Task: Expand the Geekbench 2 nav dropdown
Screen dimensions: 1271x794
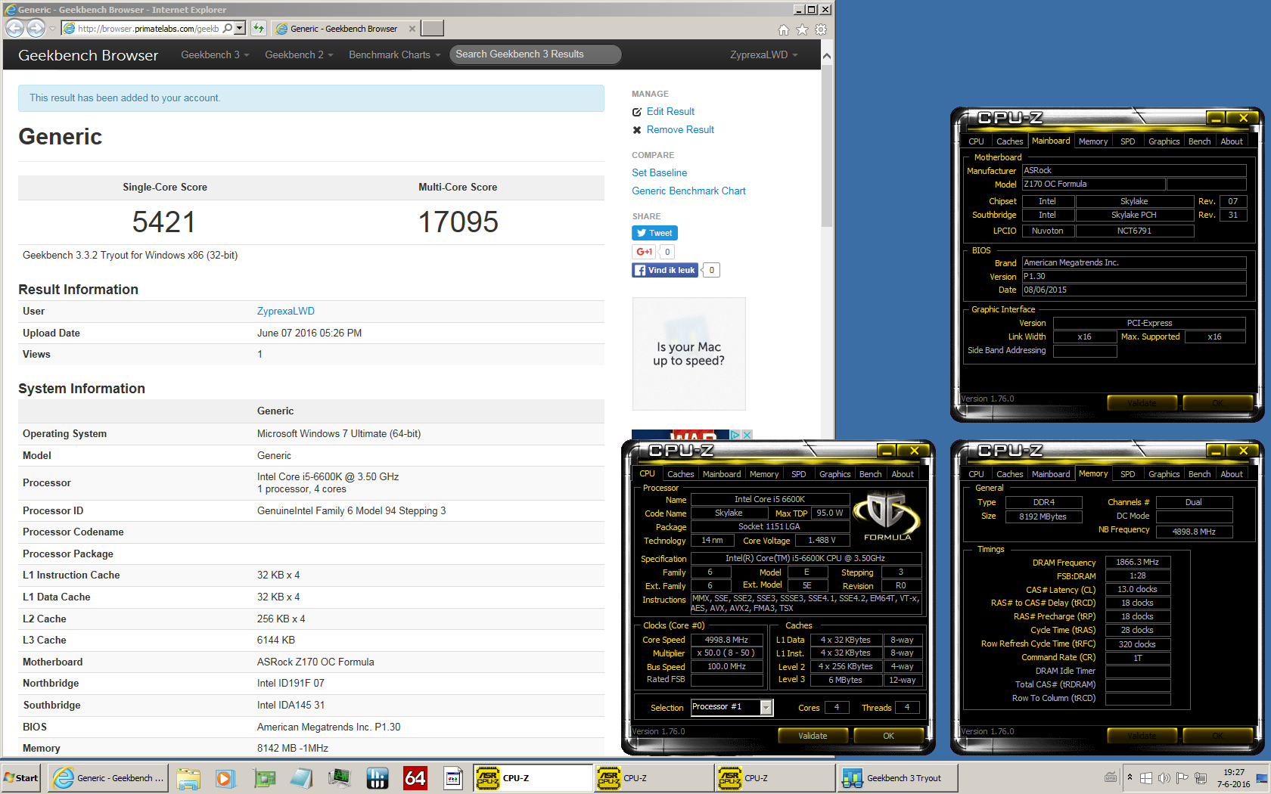Action: coord(299,54)
